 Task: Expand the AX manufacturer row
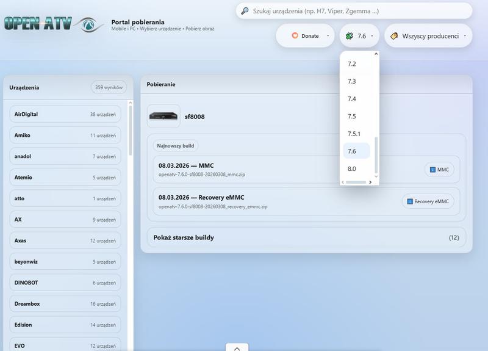point(65,220)
